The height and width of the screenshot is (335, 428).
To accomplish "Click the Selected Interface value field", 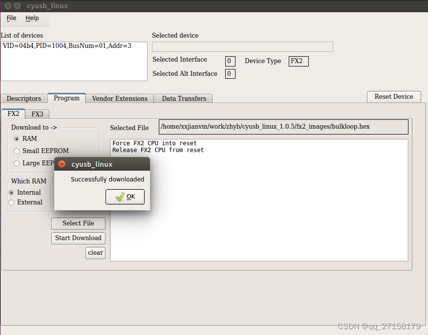I will pyautogui.click(x=230, y=61).
